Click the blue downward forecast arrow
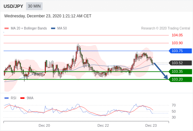The image size is (193, 131). coord(161,71)
